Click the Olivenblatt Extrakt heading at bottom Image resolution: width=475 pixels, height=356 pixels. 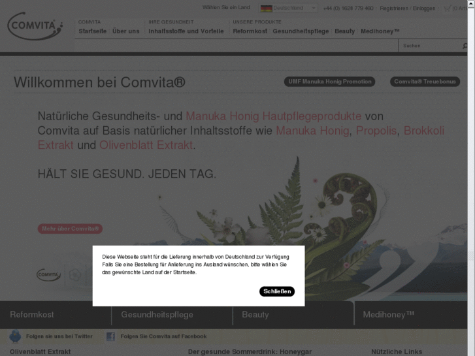(x=40, y=352)
